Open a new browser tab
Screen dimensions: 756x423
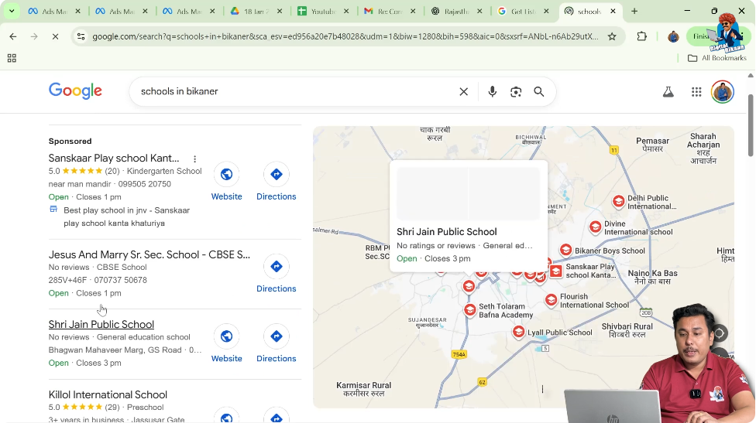tap(634, 11)
